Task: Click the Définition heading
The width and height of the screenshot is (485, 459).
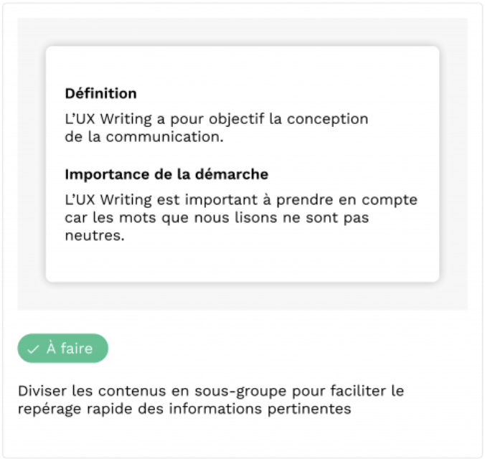Action: [x=101, y=93]
